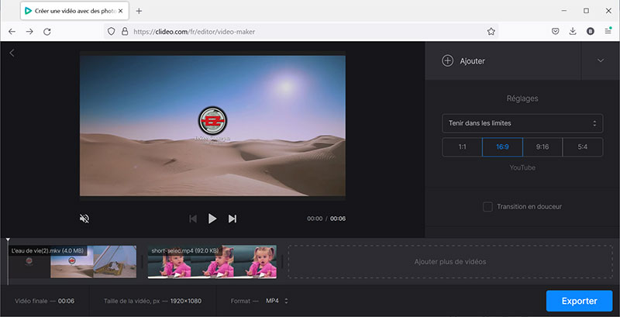
Task: Click the 1920×1080 video size value
Action: click(186, 301)
